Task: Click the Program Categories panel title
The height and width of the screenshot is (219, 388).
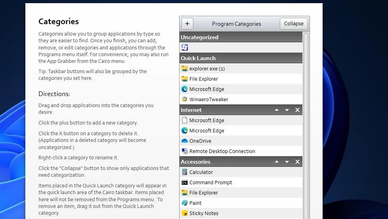Action: coord(237,24)
